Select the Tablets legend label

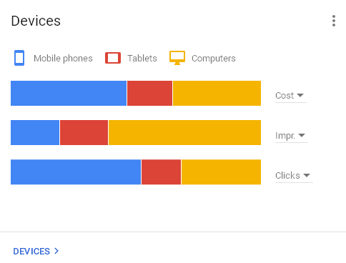[x=142, y=59]
